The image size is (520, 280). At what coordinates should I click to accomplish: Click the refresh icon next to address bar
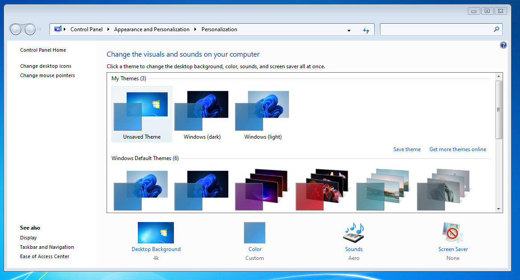(x=366, y=29)
